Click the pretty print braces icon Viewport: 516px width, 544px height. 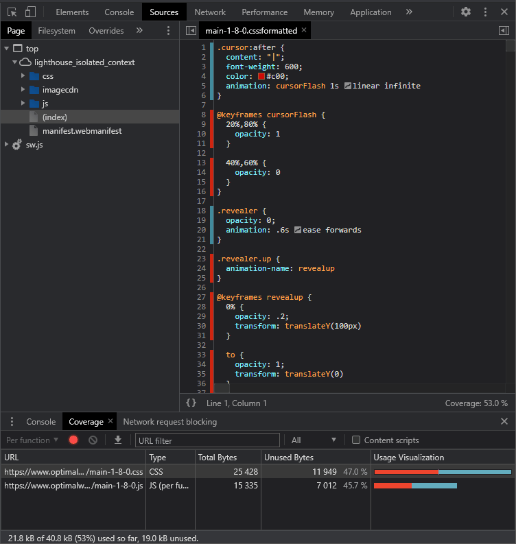(191, 403)
